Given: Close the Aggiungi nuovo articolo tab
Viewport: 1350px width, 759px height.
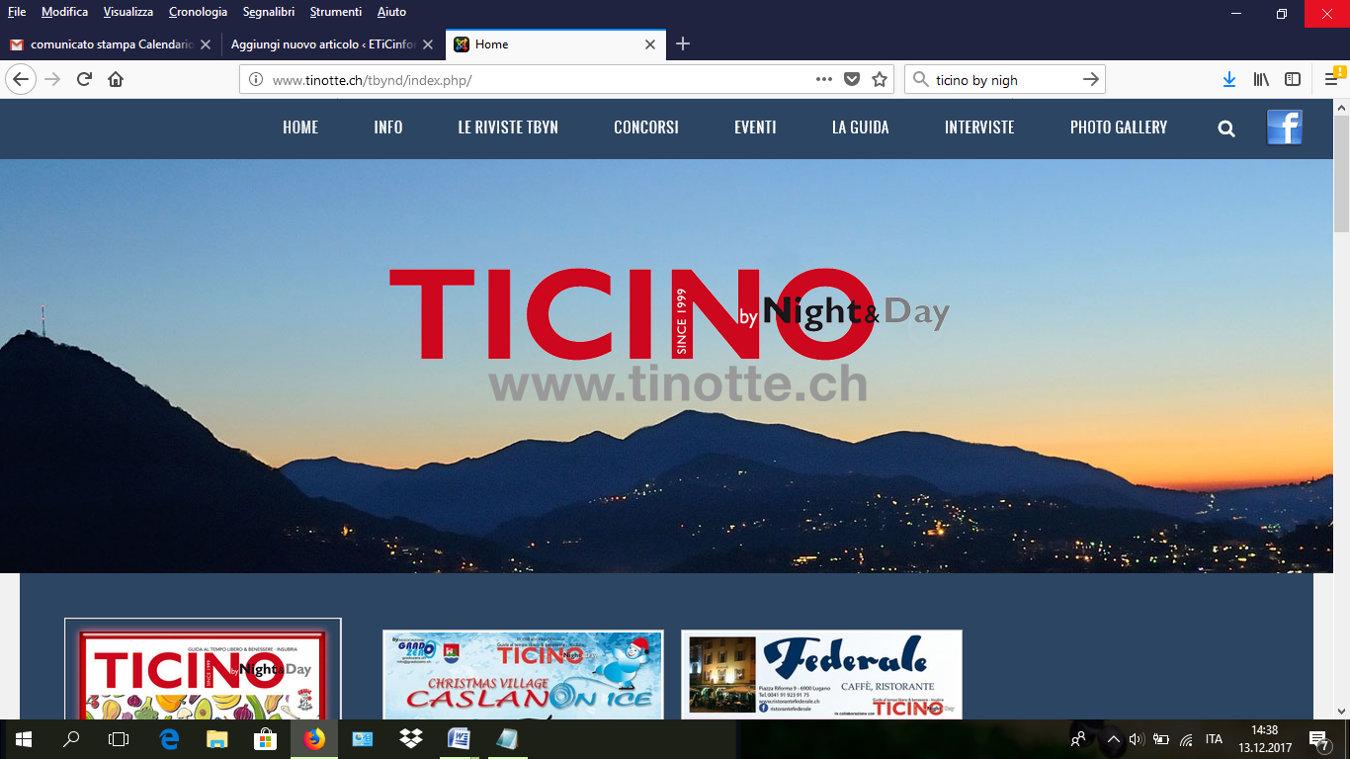Looking at the screenshot, I should [x=428, y=44].
